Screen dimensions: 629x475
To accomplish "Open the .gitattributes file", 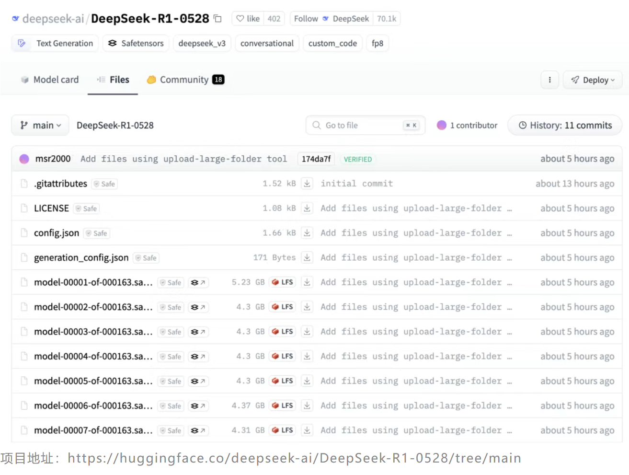I will pos(60,184).
